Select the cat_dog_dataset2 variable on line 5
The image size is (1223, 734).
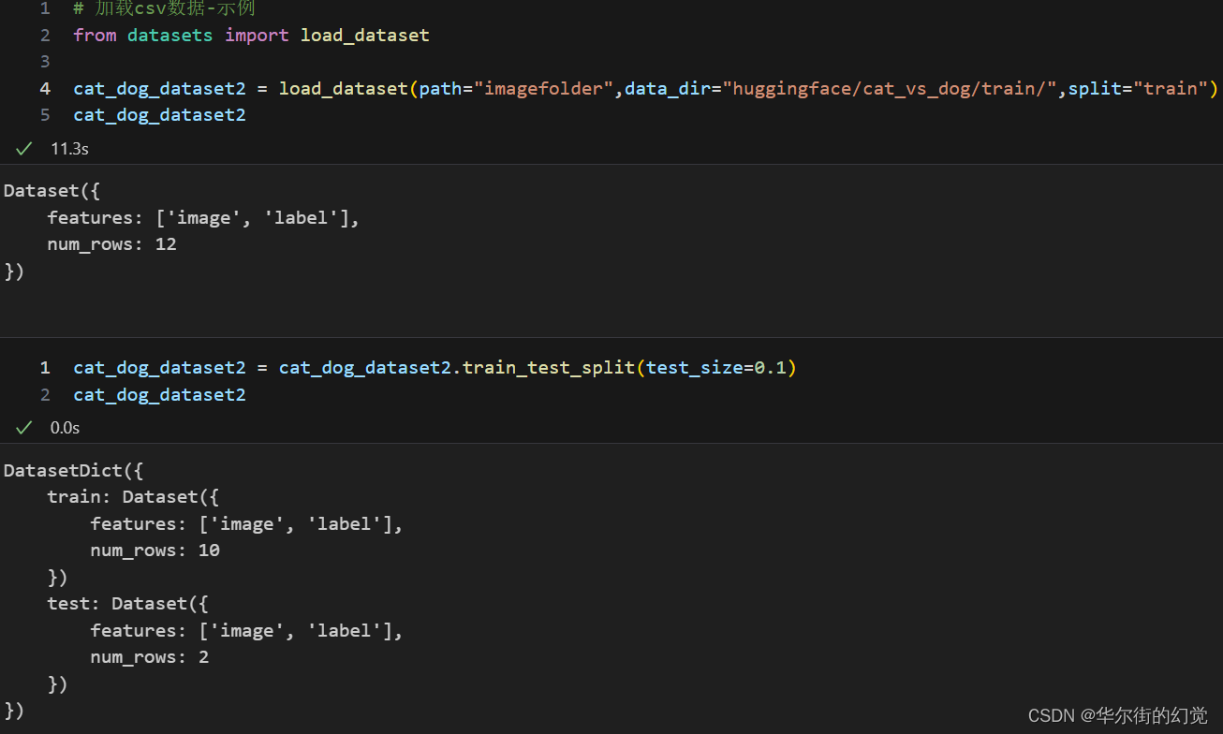[x=158, y=114]
